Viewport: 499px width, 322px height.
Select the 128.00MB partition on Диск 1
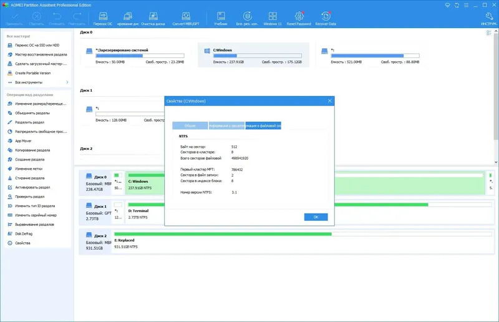122,114
